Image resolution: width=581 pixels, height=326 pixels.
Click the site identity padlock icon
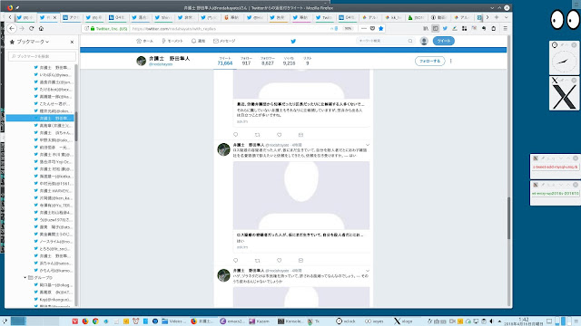pos(93,28)
